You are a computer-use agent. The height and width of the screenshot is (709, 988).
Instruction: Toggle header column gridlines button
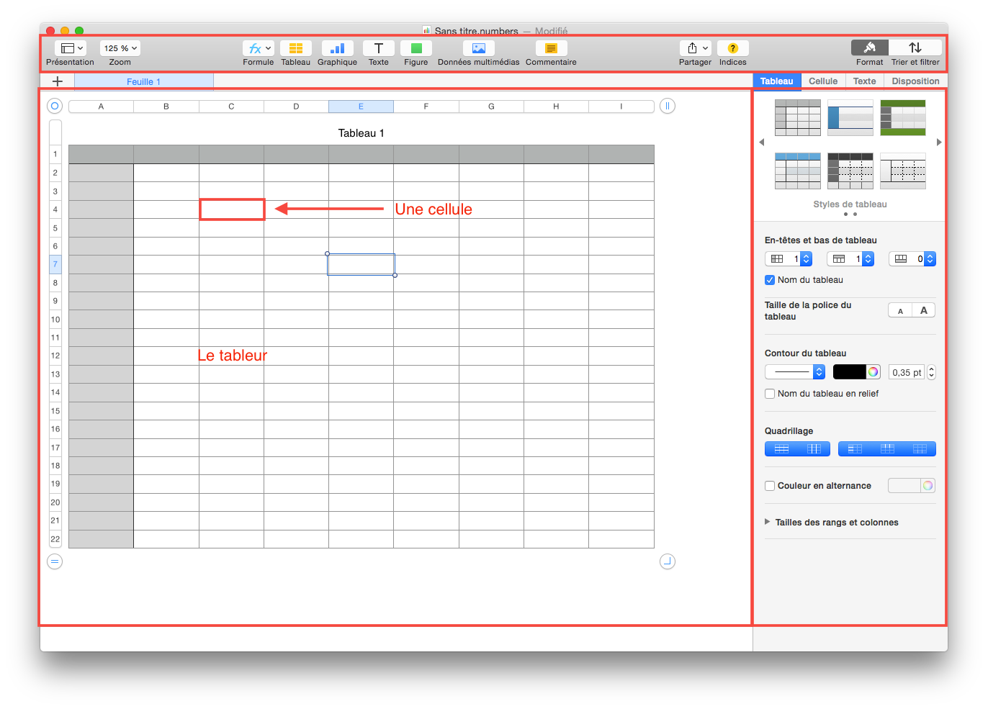point(855,449)
